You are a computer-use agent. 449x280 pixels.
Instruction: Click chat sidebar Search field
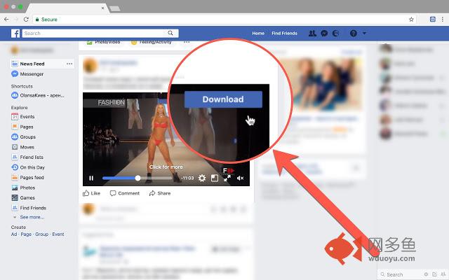402,274
